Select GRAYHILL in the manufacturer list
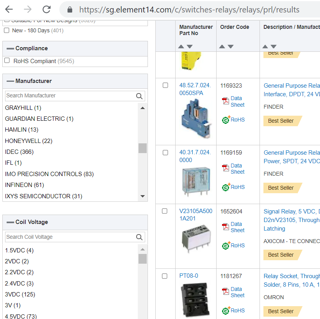320x319 pixels. click(x=23, y=108)
